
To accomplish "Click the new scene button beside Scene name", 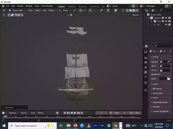I will 133,6.
